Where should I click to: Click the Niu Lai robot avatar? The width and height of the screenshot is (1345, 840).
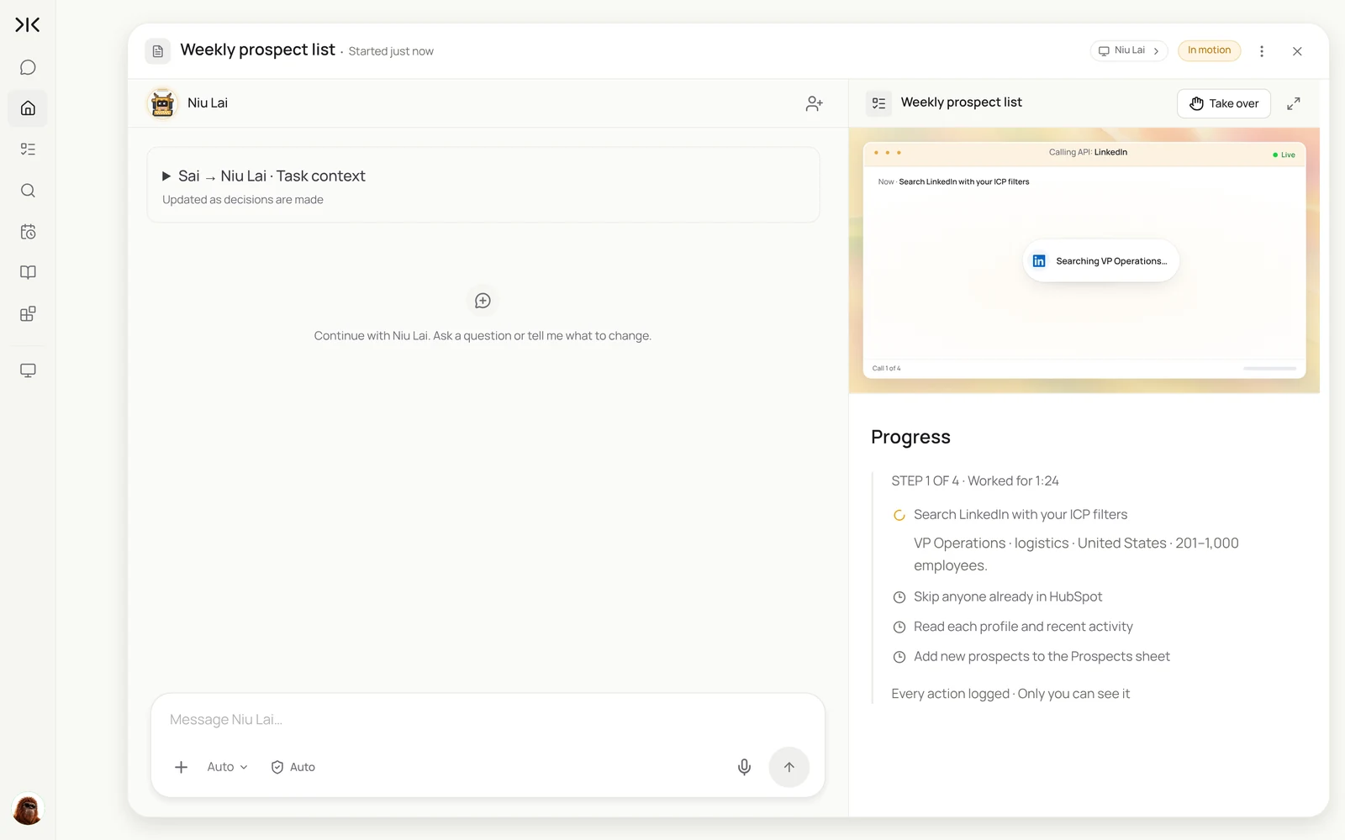click(162, 103)
